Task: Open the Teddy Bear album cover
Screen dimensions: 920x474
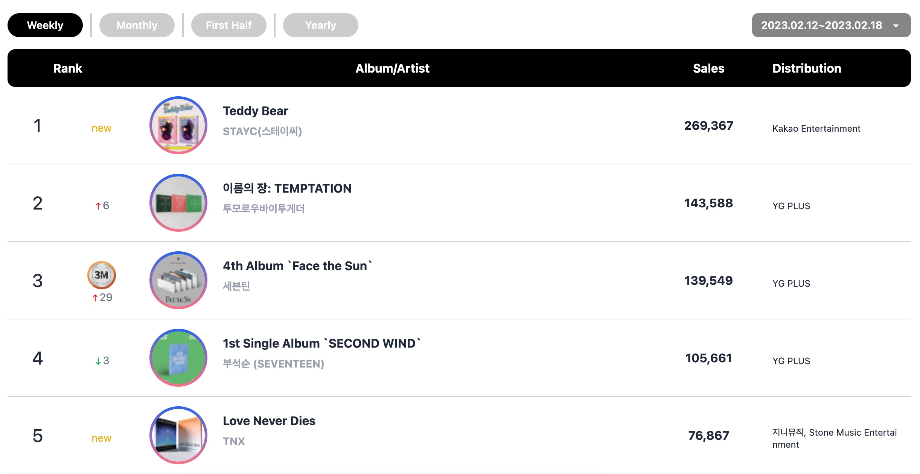Action: pos(178,125)
